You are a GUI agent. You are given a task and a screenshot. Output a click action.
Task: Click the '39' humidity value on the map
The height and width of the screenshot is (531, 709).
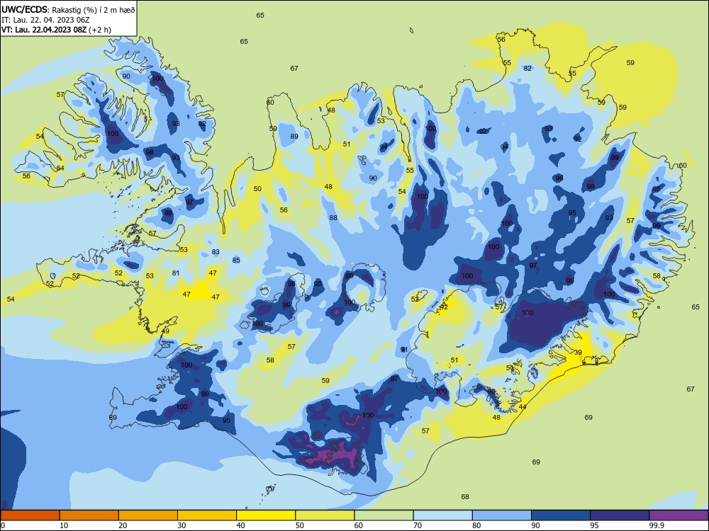(x=578, y=352)
